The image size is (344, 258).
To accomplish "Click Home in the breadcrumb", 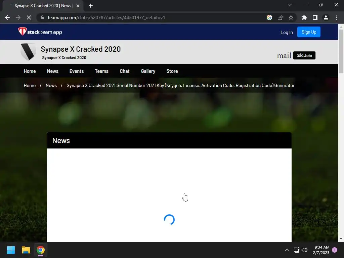I will pyautogui.click(x=30, y=85).
